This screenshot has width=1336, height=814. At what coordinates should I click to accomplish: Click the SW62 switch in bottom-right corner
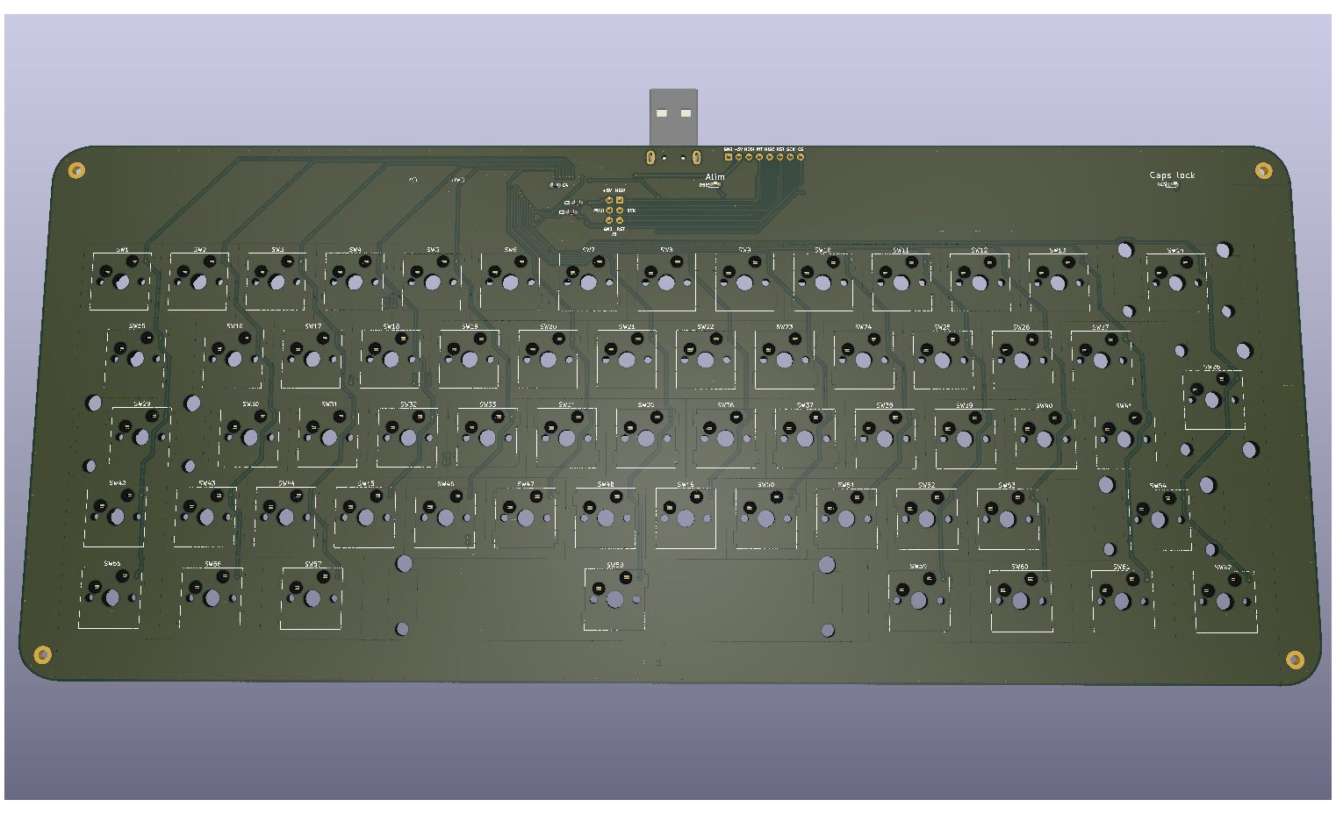(1224, 601)
